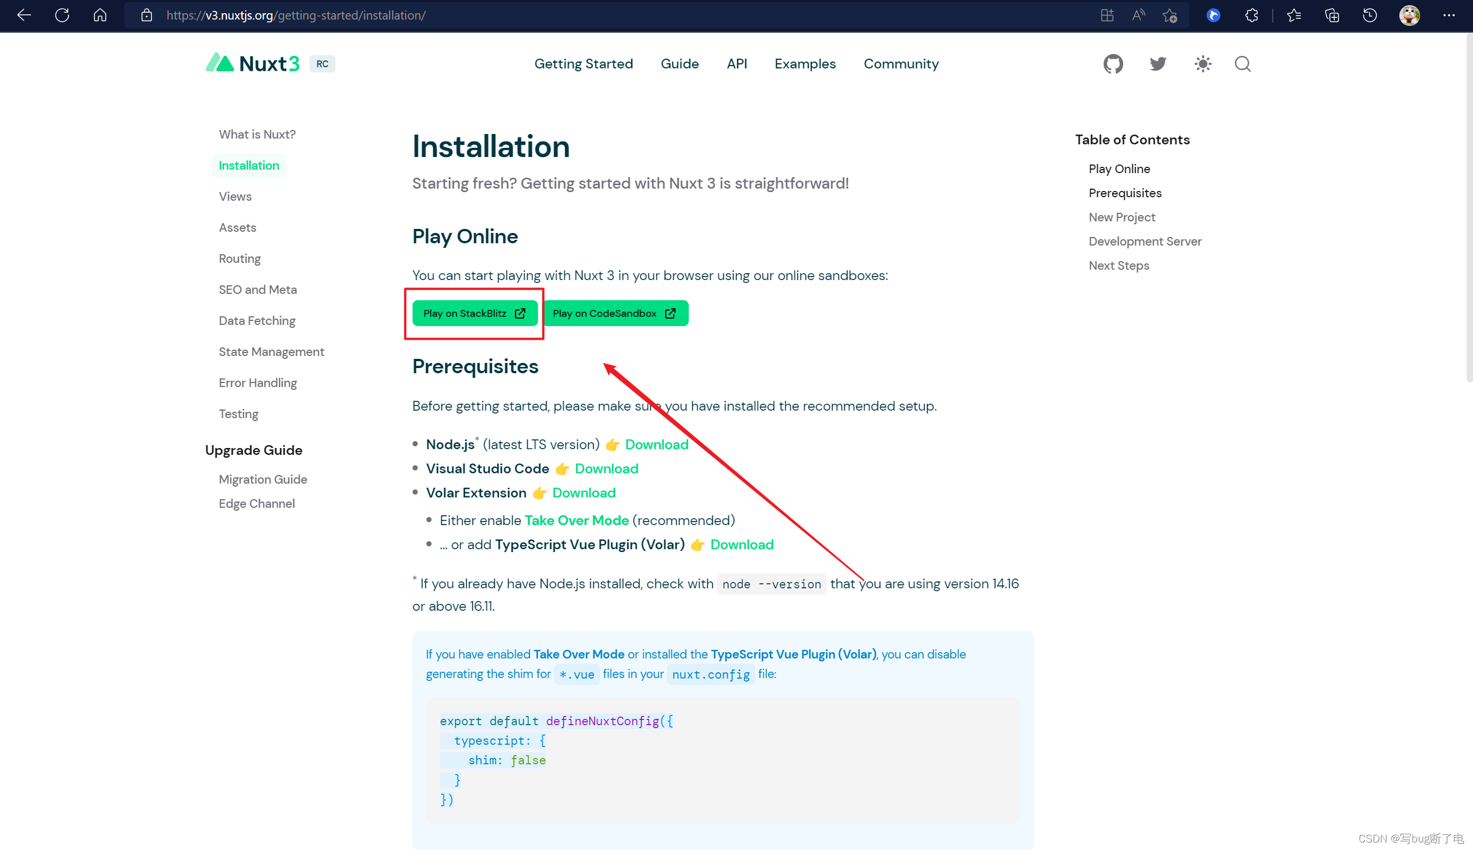Open Getting Started nav menu
The image size is (1473, 850).
[583, 64]
